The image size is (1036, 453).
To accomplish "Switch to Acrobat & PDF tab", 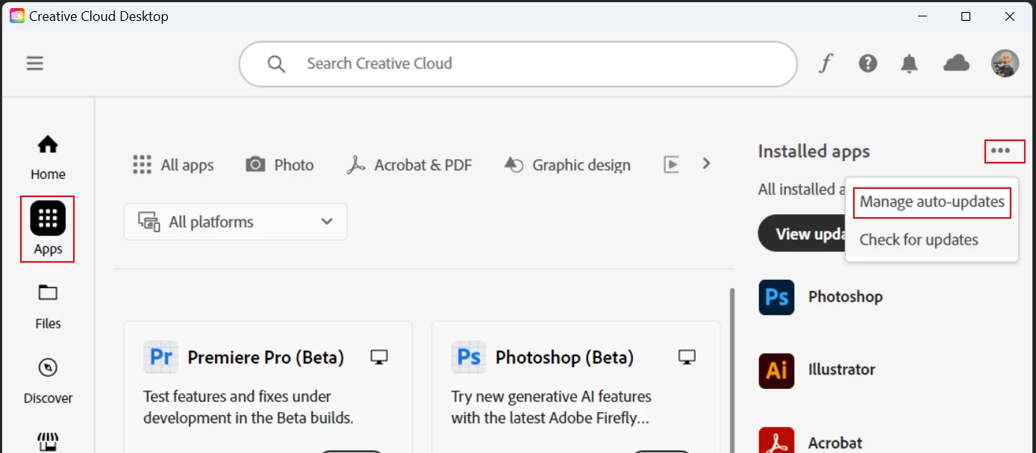I will (x=409, y=165).
